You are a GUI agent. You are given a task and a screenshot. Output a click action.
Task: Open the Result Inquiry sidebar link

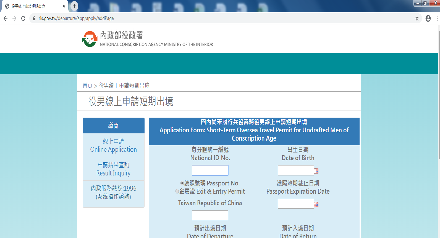pos(113,169)
